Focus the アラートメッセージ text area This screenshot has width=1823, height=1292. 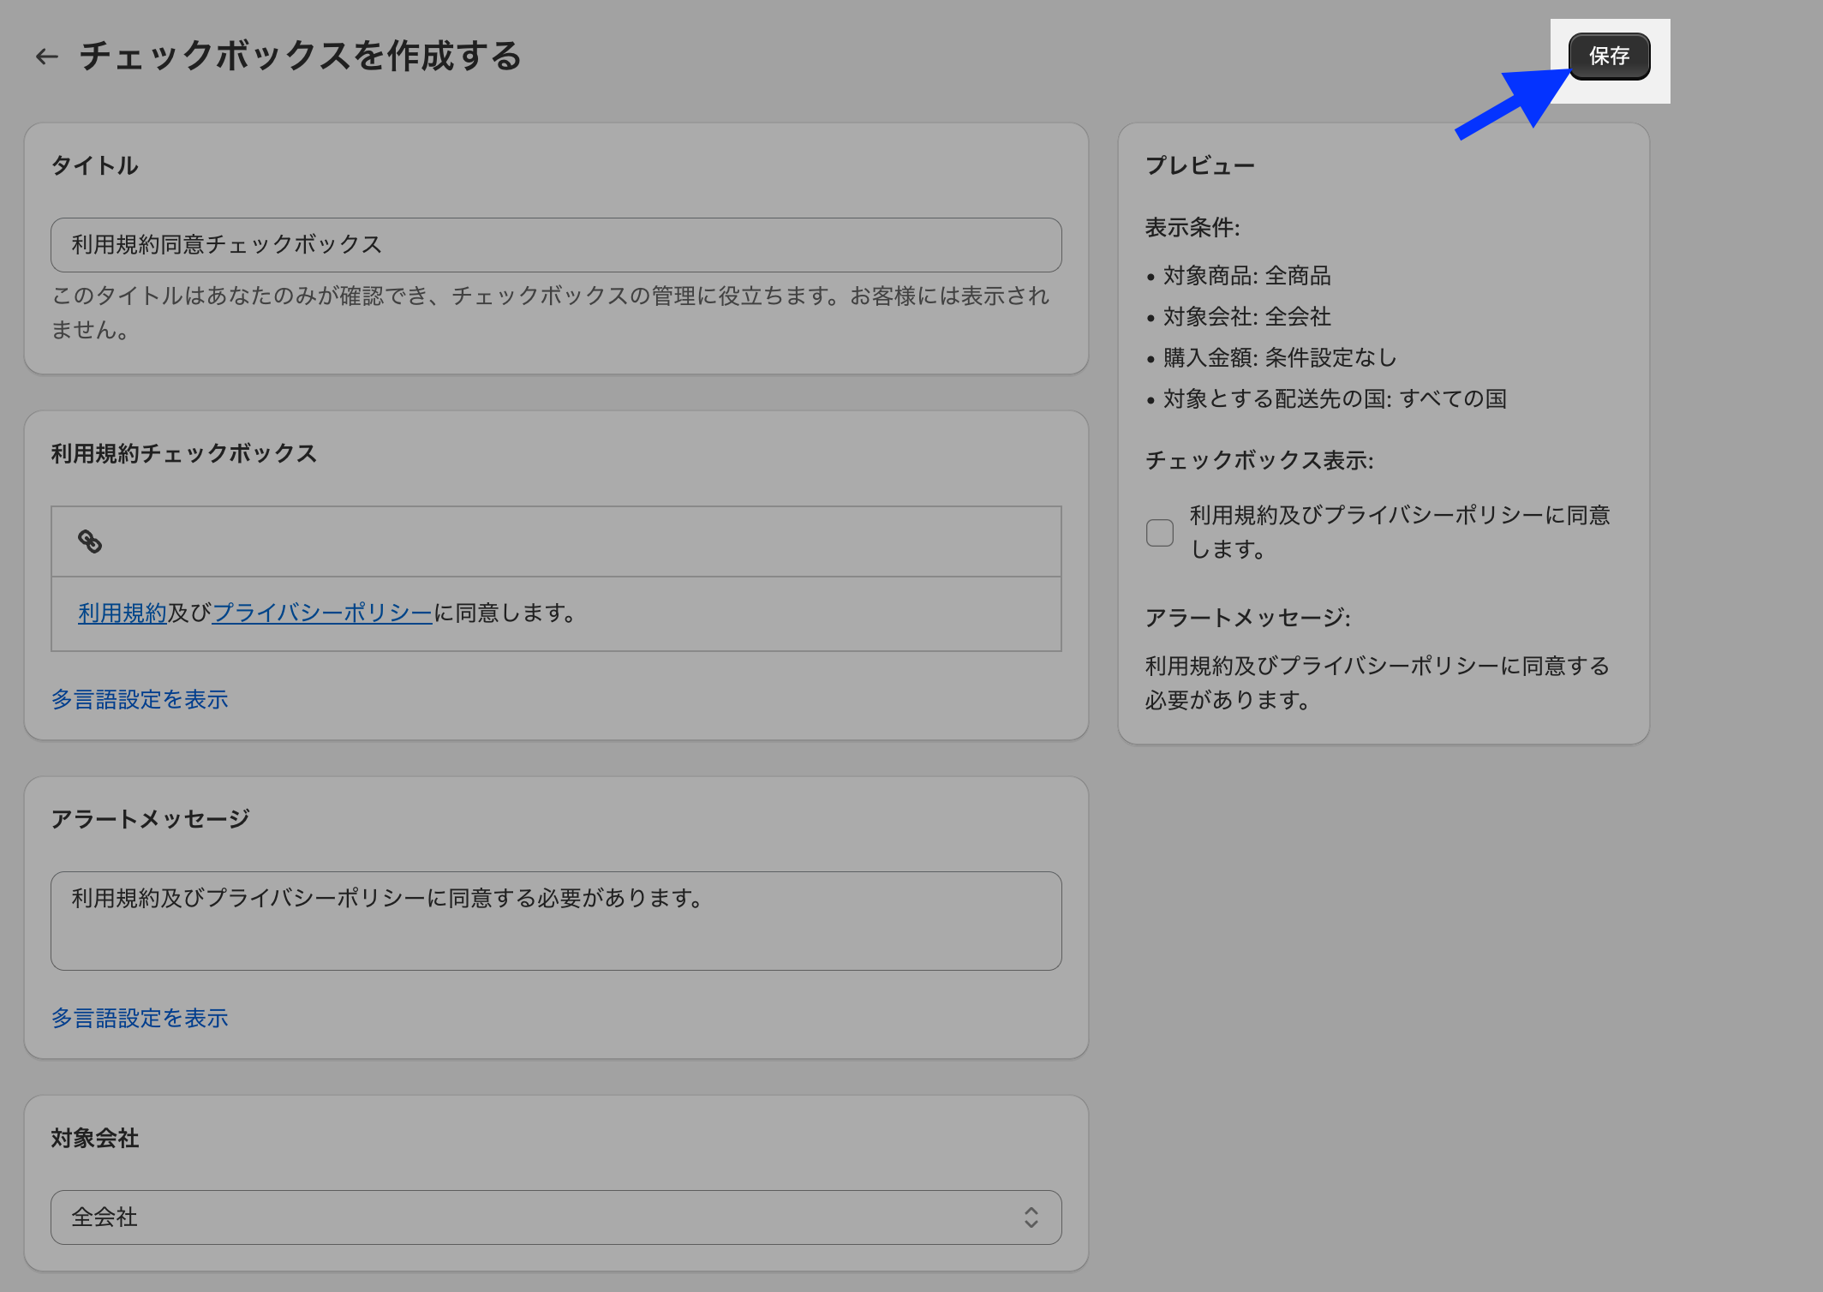coord(555,921)
